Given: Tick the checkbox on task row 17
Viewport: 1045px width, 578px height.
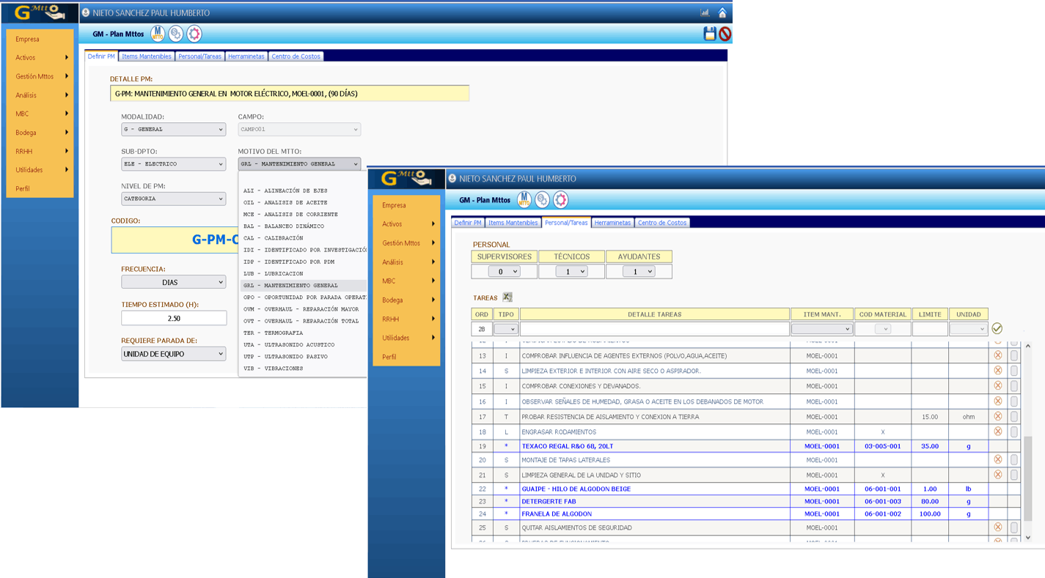Looking at the screenshot, I should pos(1014,417).
